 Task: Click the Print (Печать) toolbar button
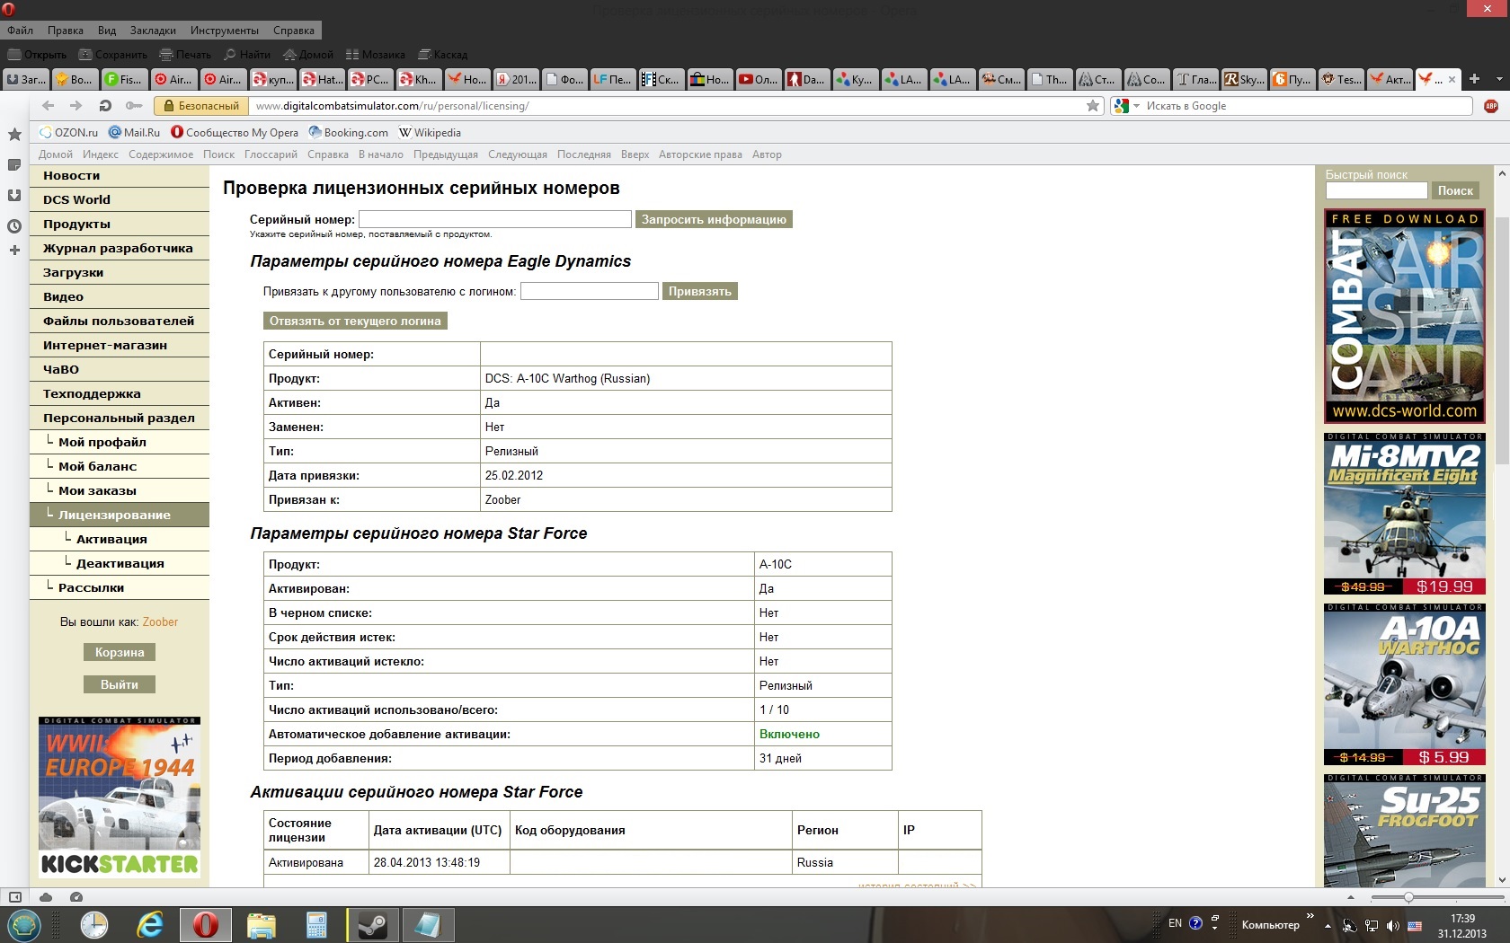point(184,55)
